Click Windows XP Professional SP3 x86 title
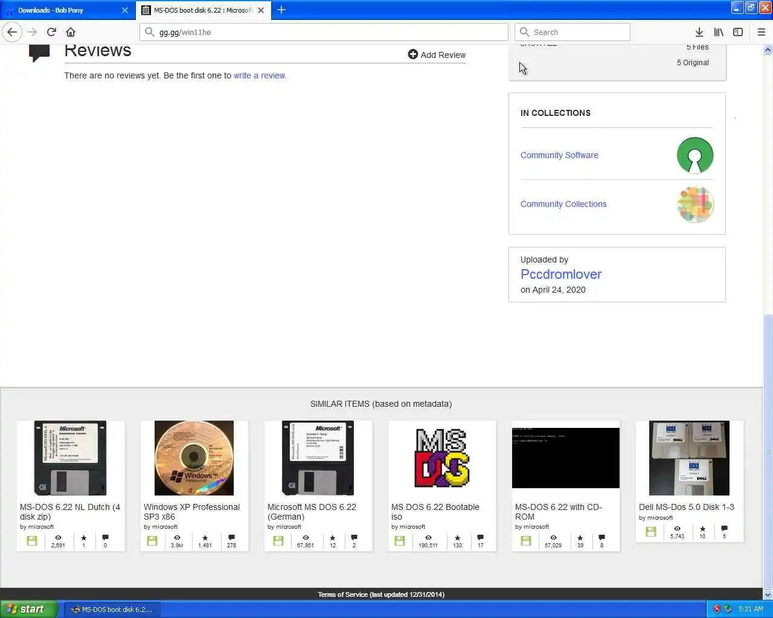Screen dimensions: 773x618 [x=191, y=512]
